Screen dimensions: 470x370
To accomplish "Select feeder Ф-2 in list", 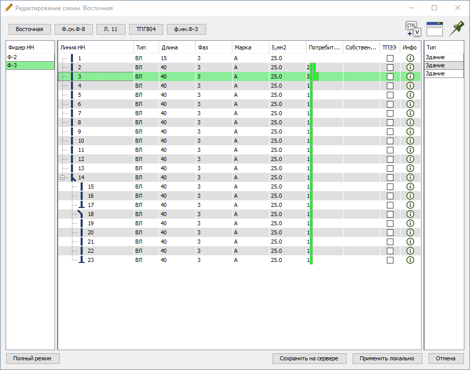I will click(x=30, y=57).
